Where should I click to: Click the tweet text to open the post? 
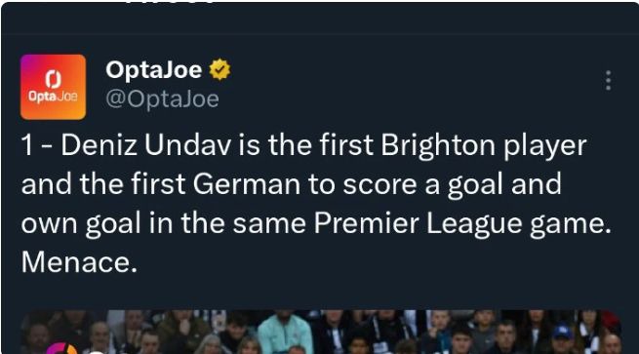(x=316, y=204)
